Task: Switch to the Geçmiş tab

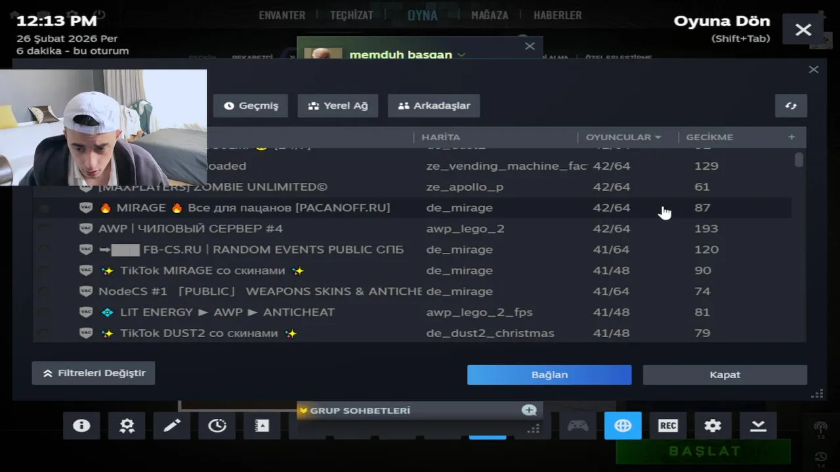Action: [251, 106]
